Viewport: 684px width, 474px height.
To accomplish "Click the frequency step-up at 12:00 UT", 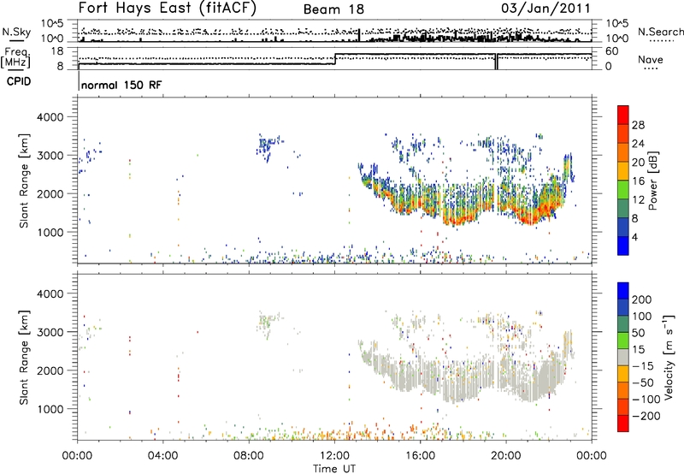I will (335, 59).
